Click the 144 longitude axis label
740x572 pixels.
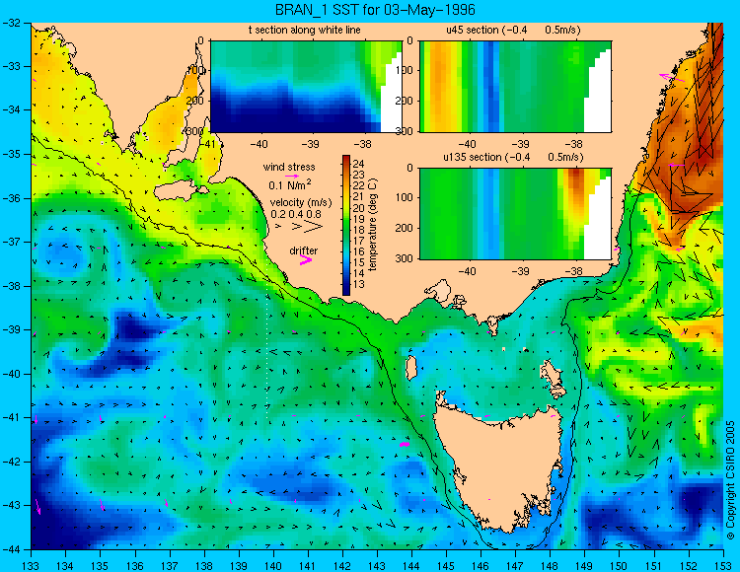tap(411, 565)
